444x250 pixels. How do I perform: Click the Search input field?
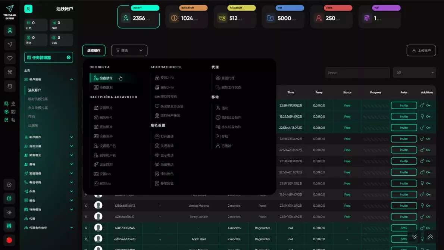tap(357, 72)
